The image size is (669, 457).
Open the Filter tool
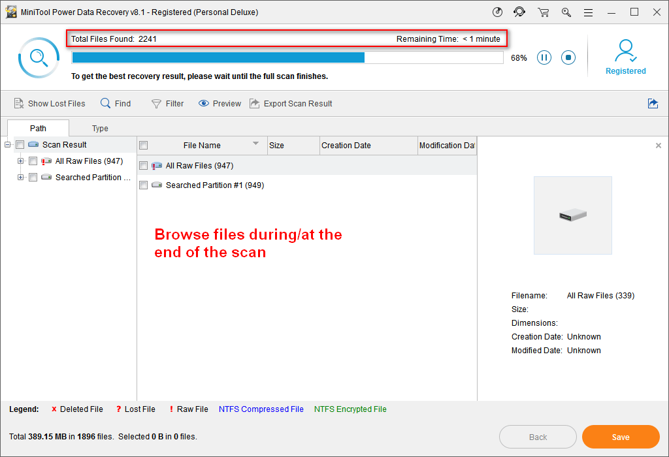click(168, 104)
